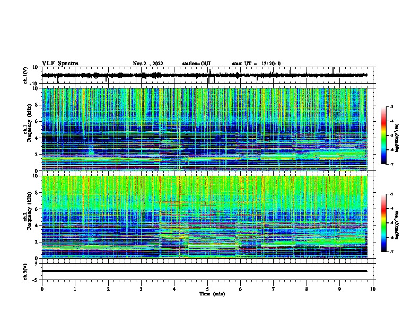The image size is (420, 324).
Task: Click the ch.3 flat voltage trace
Action: click(205, 271)
